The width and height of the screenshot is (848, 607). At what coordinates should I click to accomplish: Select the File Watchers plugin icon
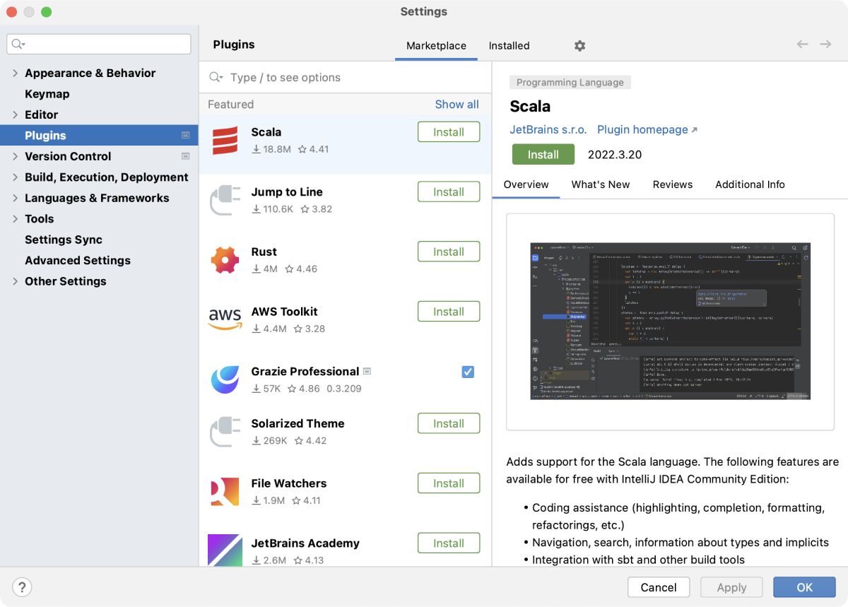[226, 490]
